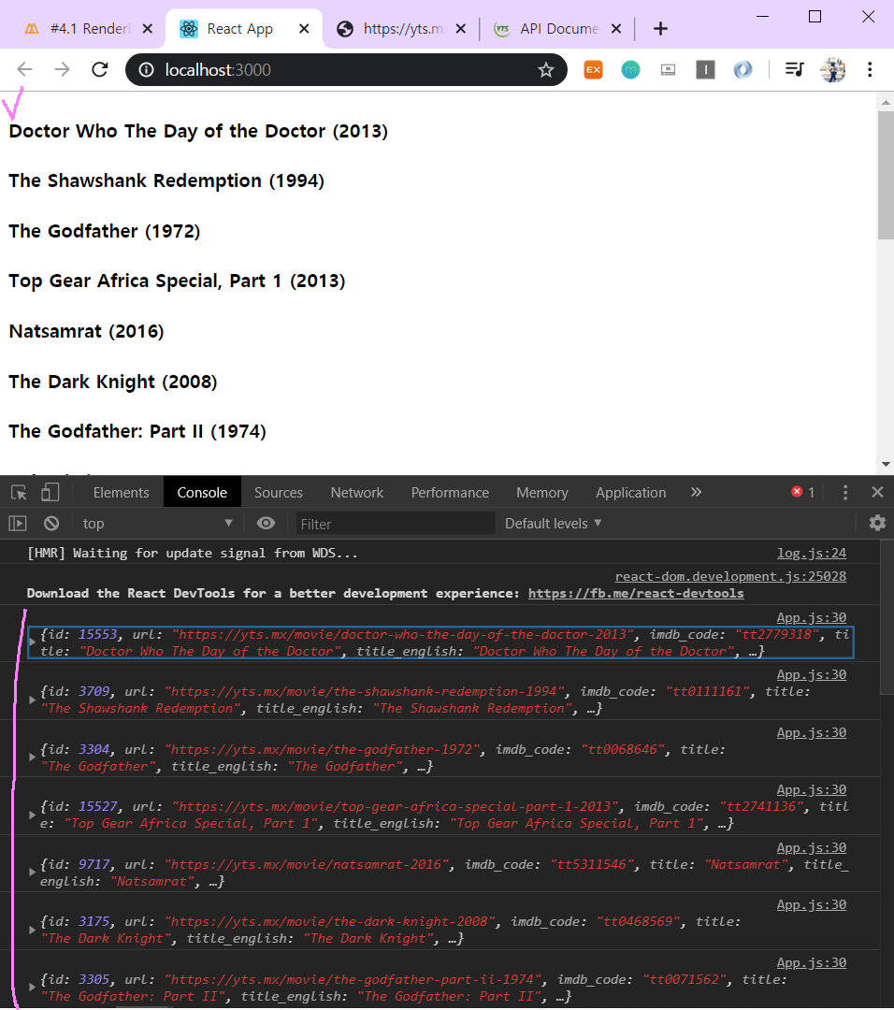Open Default levels dropdown
Image resolution: width=894 pixels, height=1010 pixels.
pyautogui.click(x=554, y=524)
